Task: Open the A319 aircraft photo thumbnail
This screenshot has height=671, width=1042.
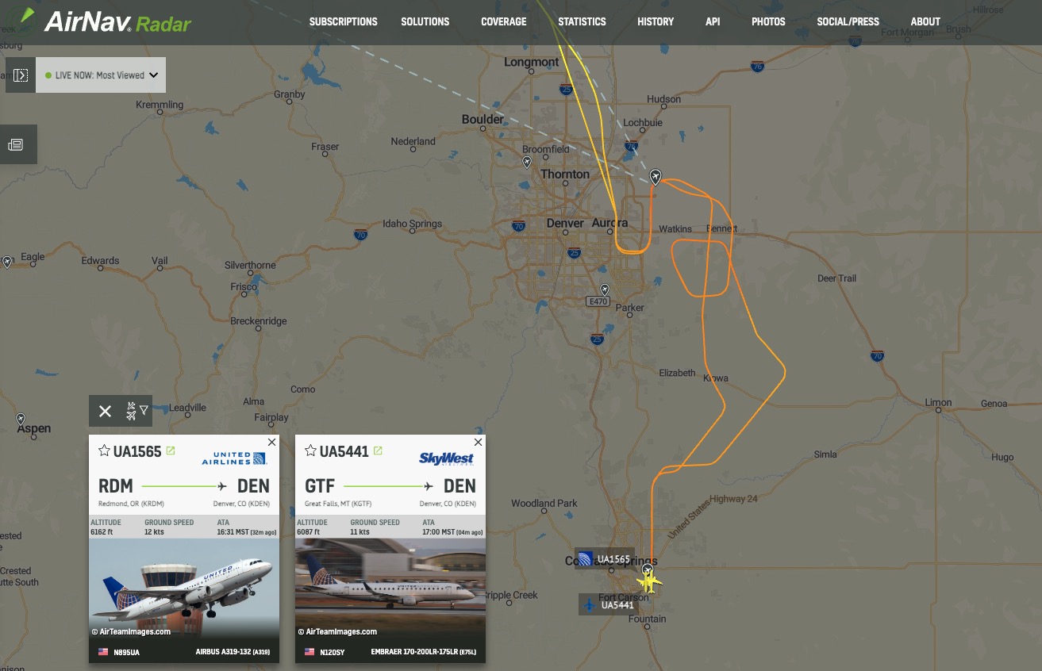Action: click(184, 589)
